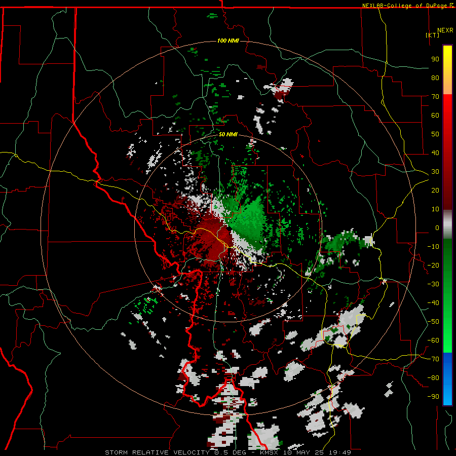Screen dimensions: 456x456
Task: Click the blue bottom segment of the color bar
Action: tap(447, 378)
